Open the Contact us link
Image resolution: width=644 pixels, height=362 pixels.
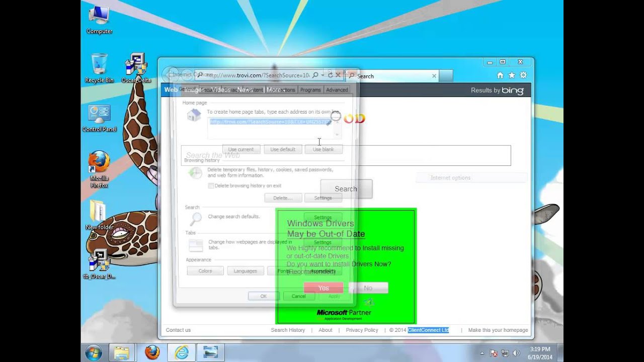tap(178, 330)
